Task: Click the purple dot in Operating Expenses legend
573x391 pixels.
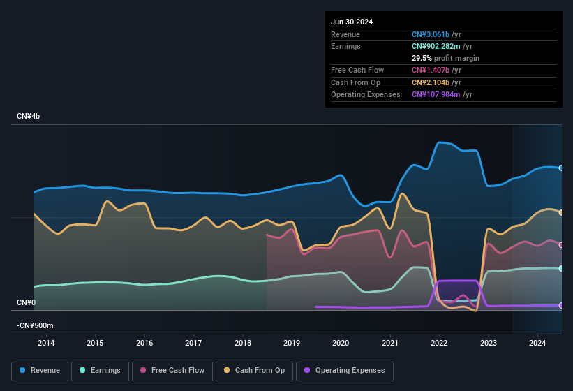Action: 307,370
